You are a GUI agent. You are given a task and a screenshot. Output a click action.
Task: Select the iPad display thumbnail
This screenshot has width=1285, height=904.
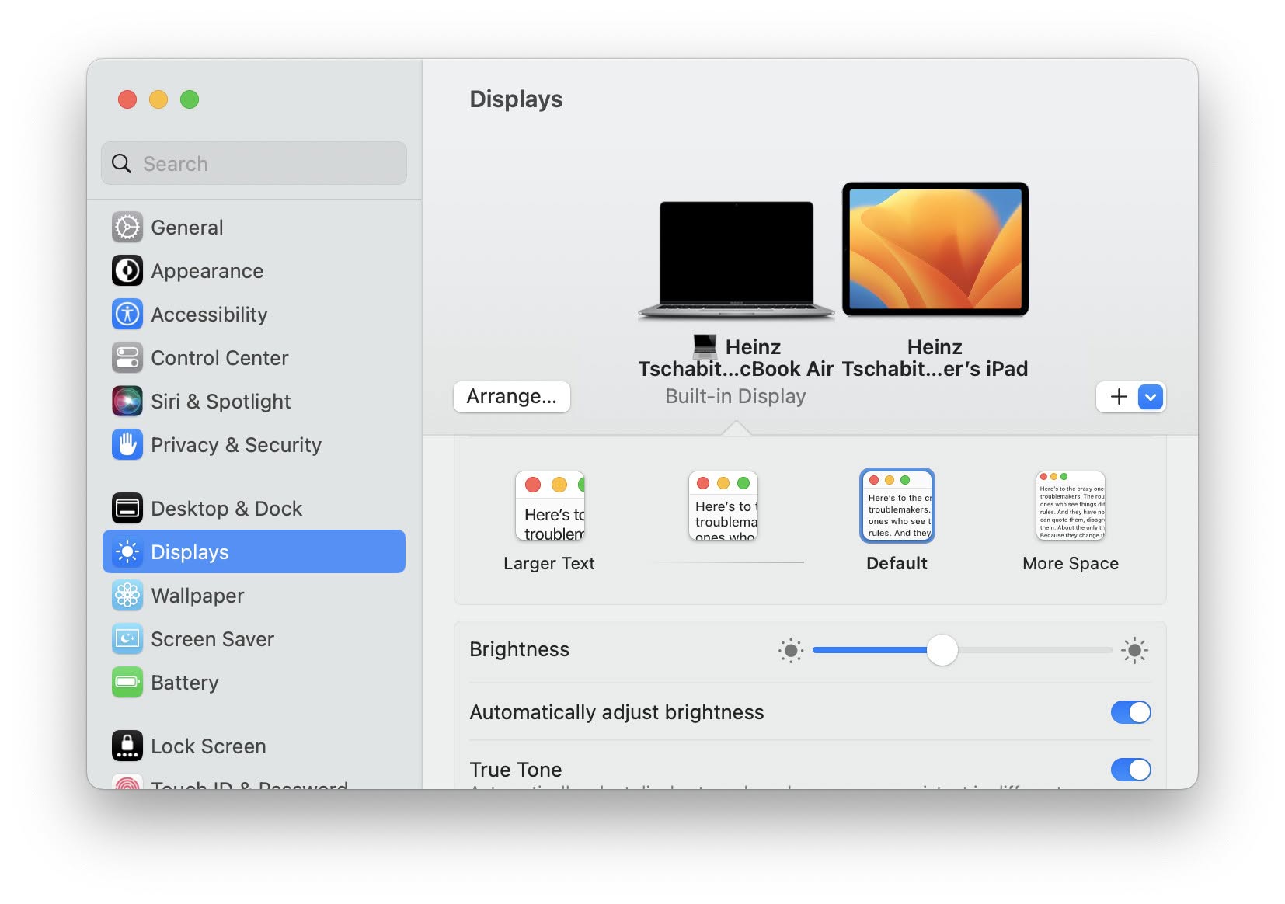935,249
